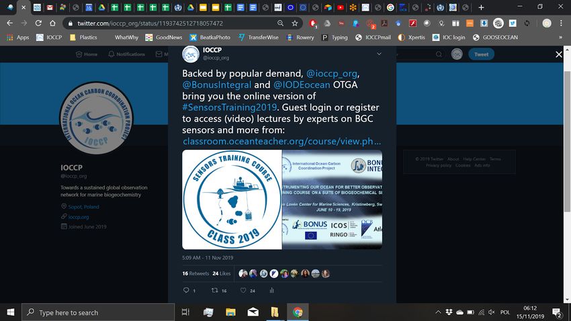
Task: Open Chrome three-dot menu
Action: [x=561, y=24]
